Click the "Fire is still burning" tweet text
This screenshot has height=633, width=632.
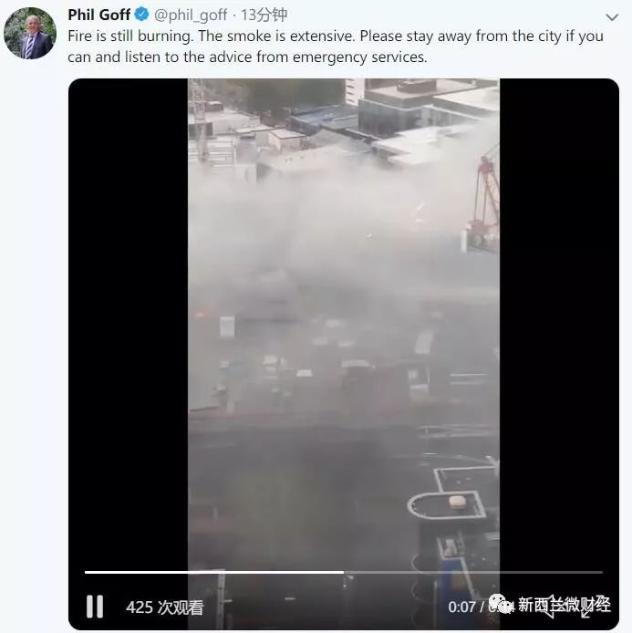pyautogui.click(x=336, y=47)
